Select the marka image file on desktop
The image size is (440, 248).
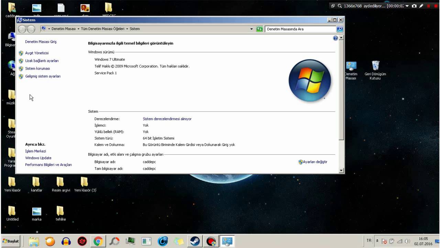pos(36,214)
